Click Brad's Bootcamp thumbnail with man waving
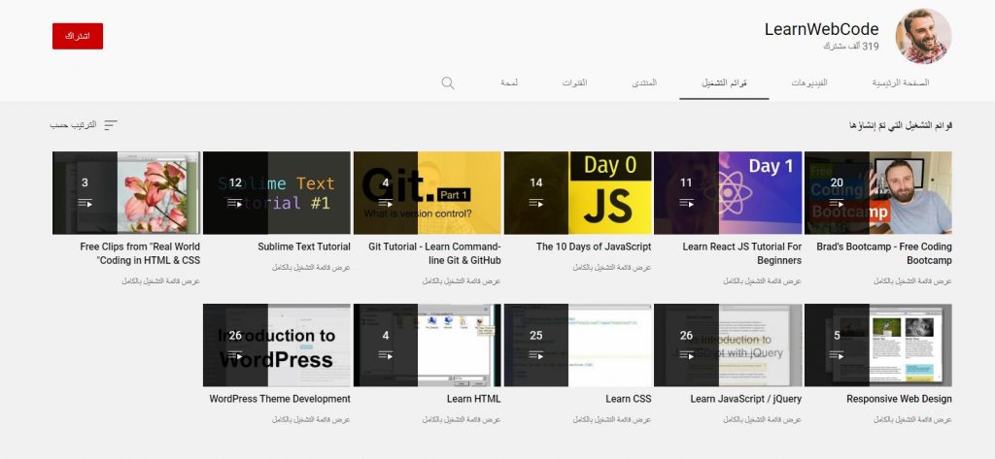The width and height of the screenshot is (995, 459). point(878,193)
